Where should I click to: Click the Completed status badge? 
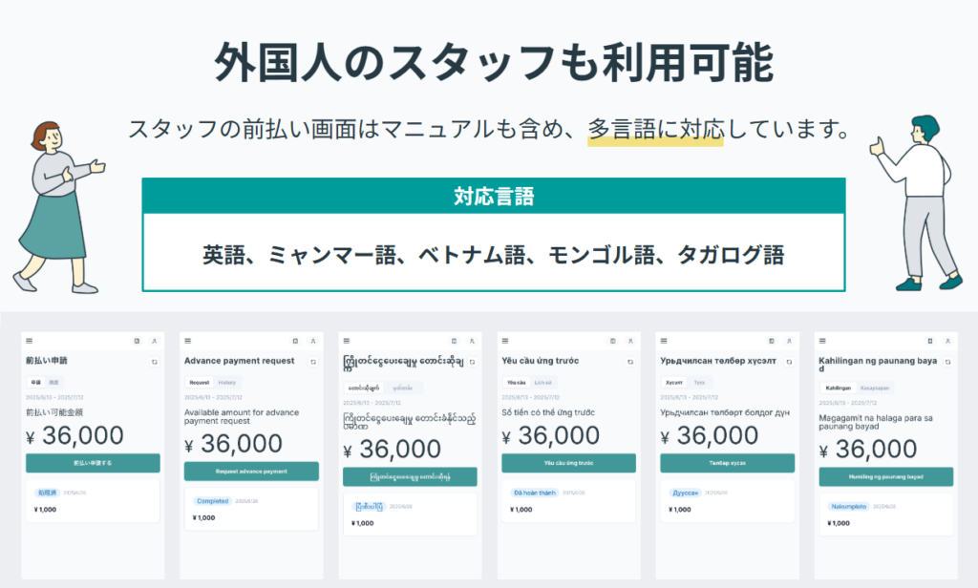pos(212,500)
